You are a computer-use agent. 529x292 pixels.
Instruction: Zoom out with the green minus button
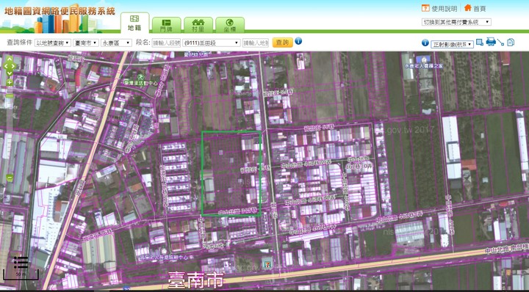coord(10,178)
